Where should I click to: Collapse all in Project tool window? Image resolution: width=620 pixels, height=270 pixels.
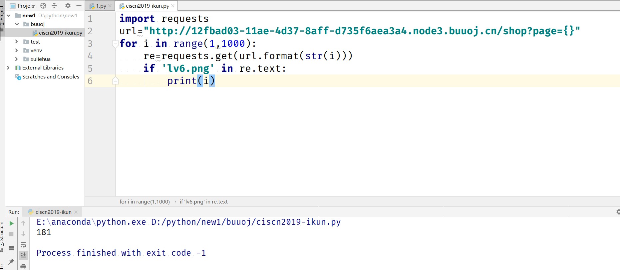(x=54, y=6)
